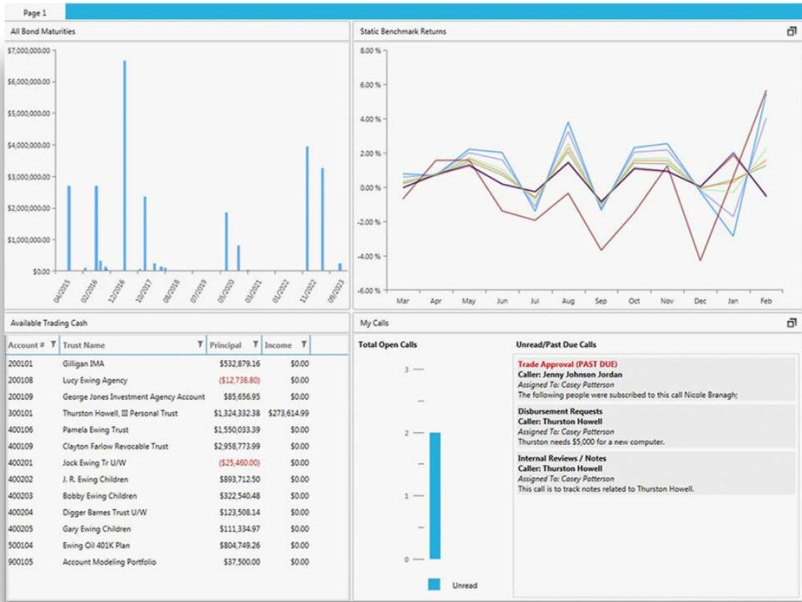Click filter icon on Account # column

[x=53, y=344]
